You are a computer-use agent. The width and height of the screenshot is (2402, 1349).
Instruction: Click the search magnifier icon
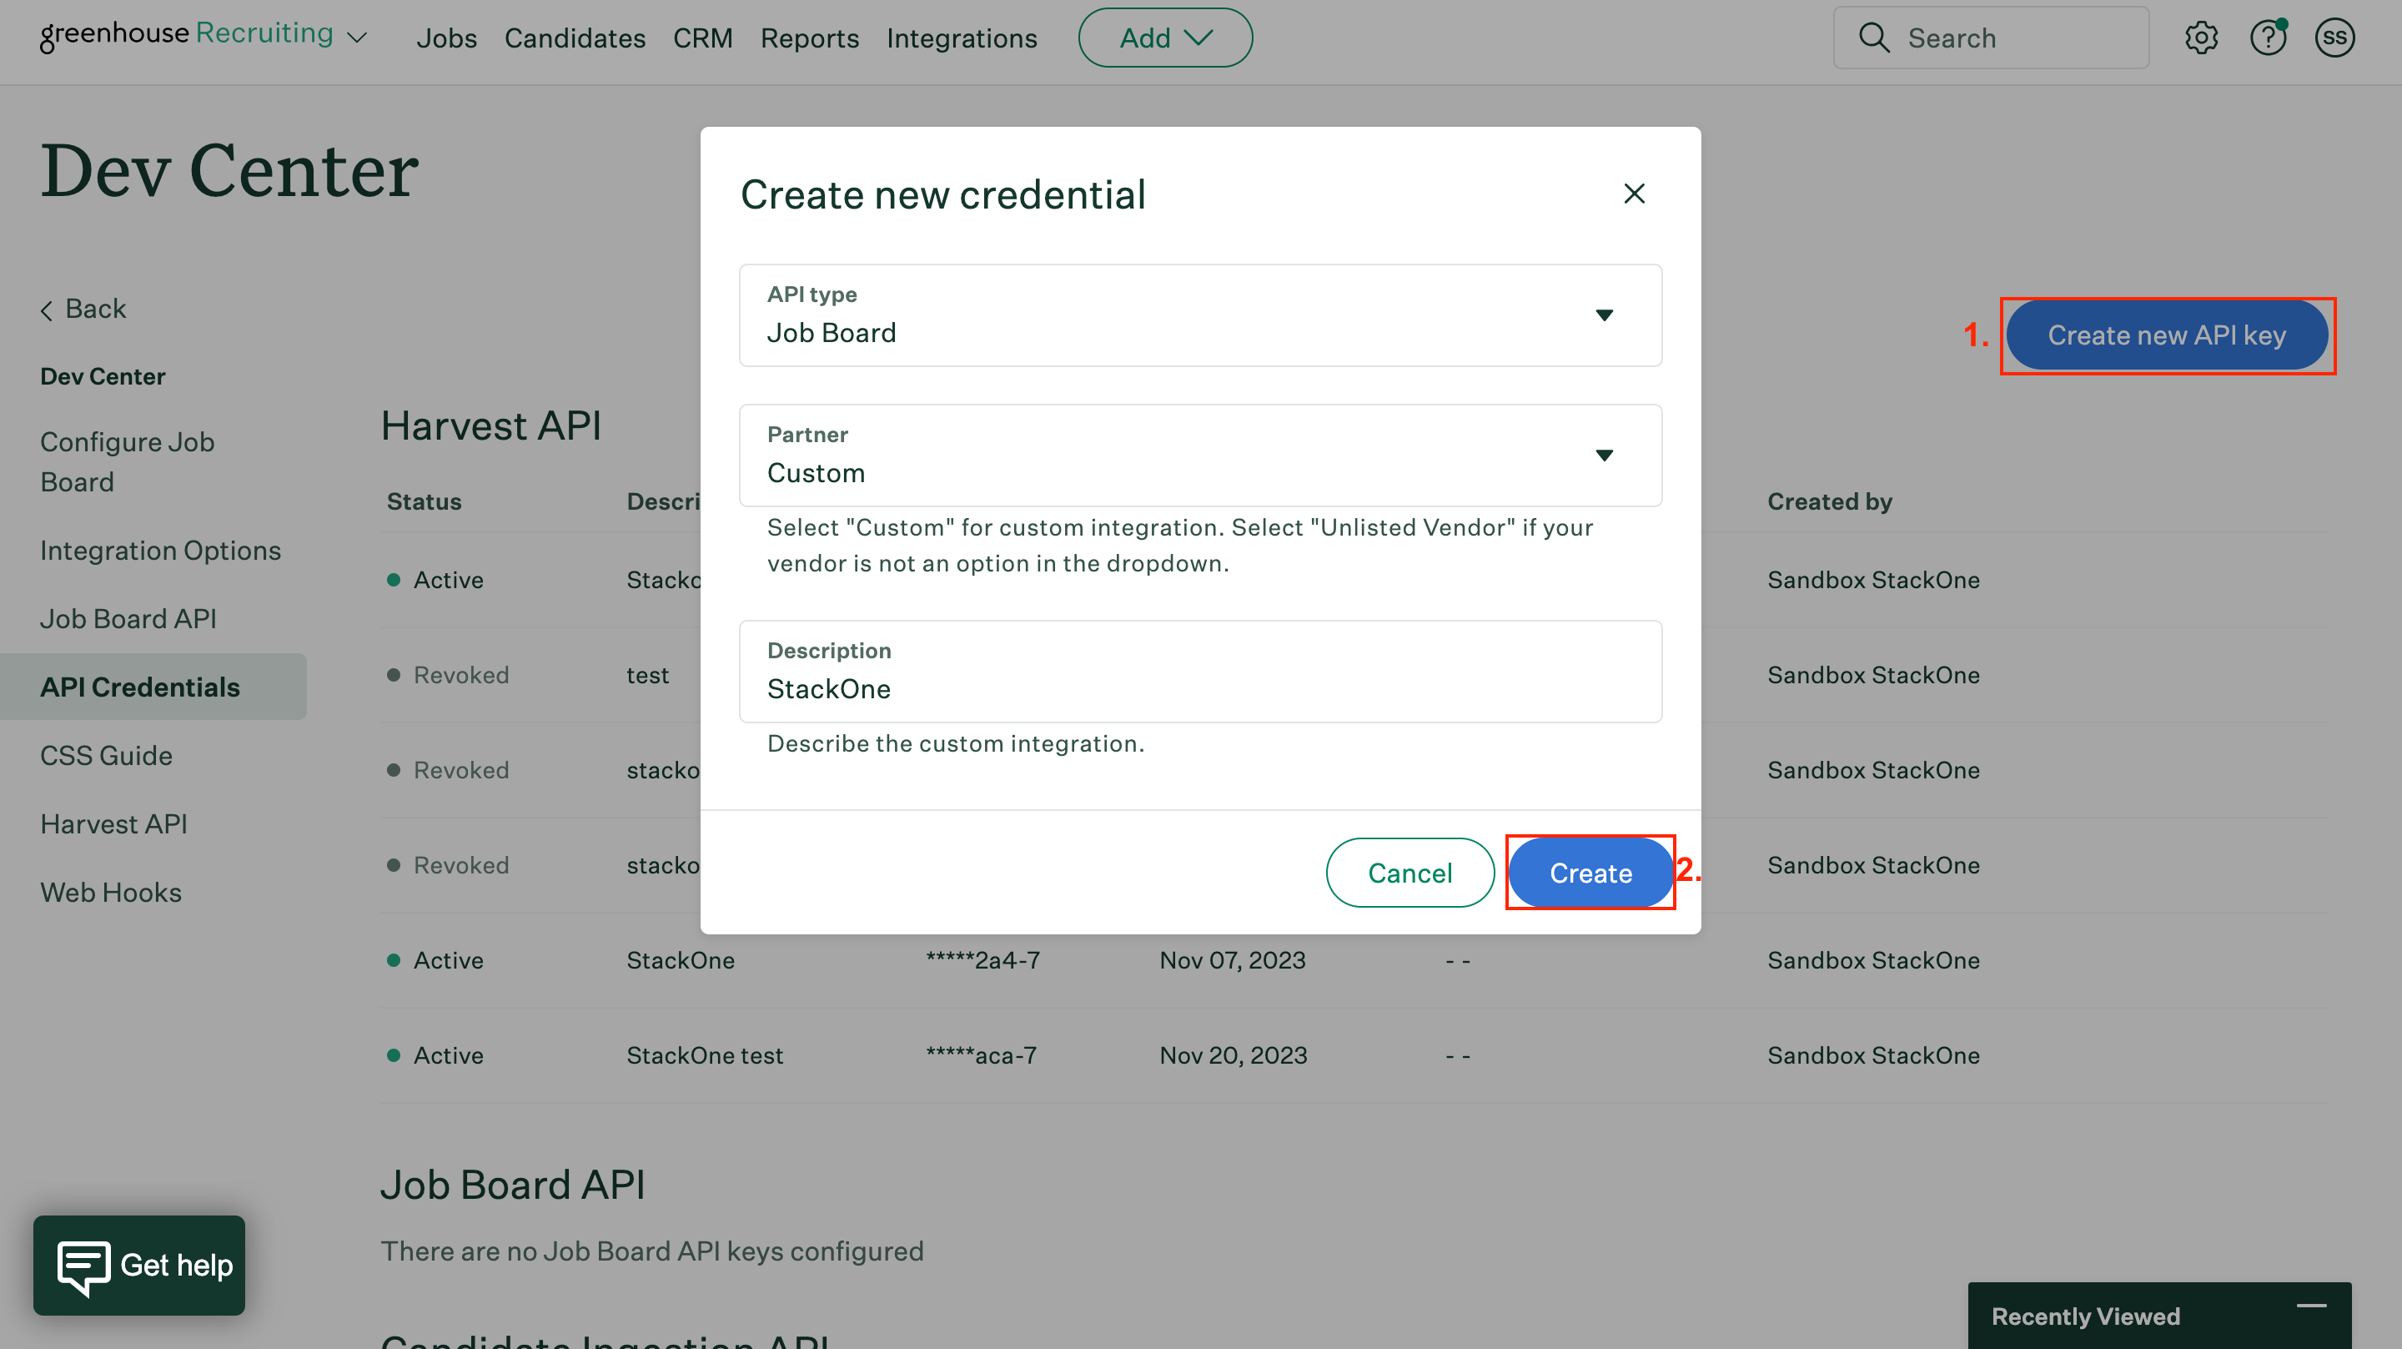(x=1874, y=38)
